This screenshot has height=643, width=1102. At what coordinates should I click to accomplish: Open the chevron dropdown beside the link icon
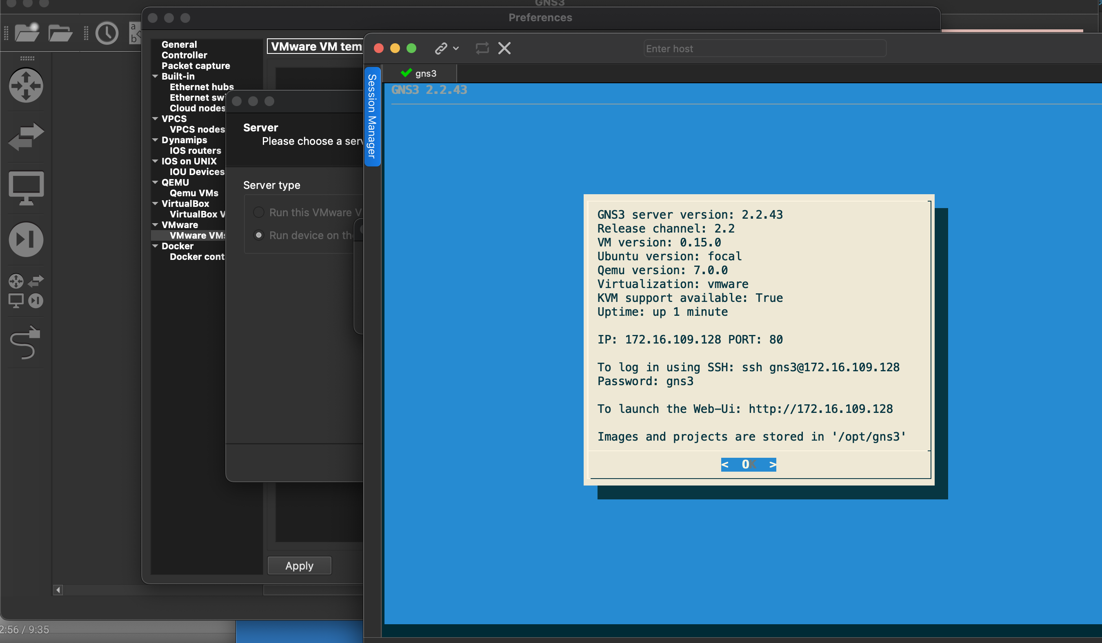pyautogui.click(x=456, y=49)
